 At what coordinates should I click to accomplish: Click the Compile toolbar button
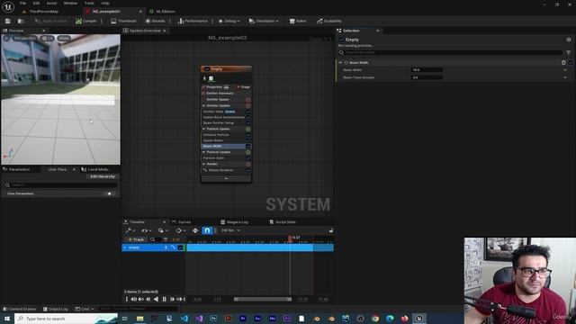point(86,21)
